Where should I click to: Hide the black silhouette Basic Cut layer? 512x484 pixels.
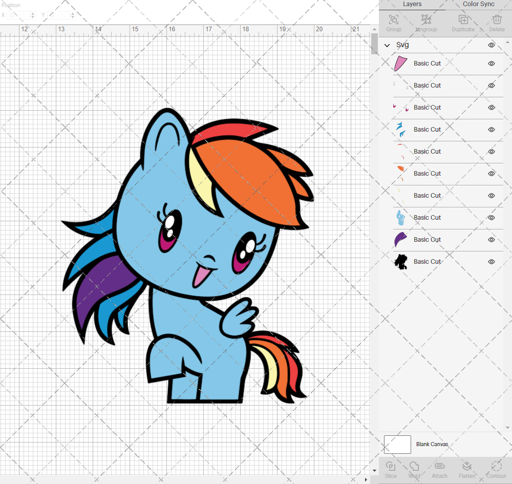(x=491, y=262)
